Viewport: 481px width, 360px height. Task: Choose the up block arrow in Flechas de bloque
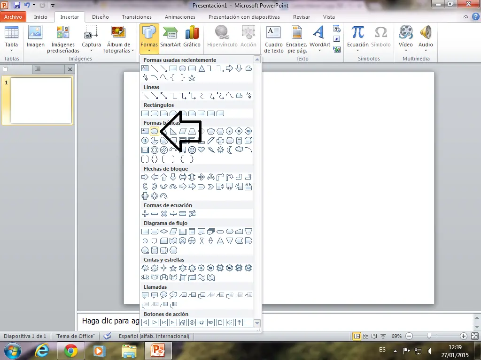164,177
